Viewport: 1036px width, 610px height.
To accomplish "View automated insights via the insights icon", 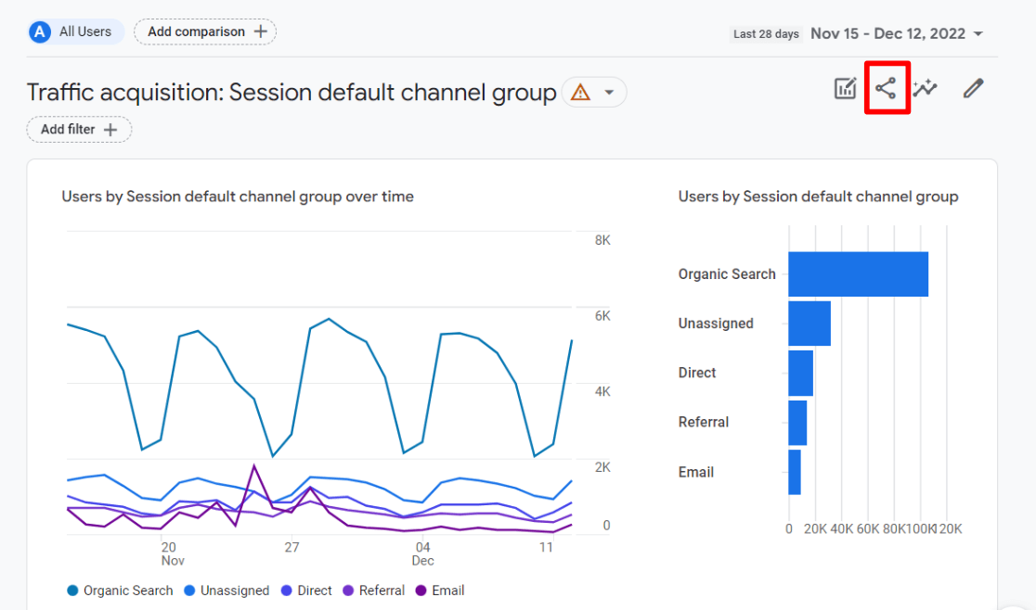I will (x=925, y=88).
